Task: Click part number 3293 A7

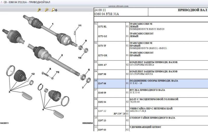Action: (x=102, y=65)
